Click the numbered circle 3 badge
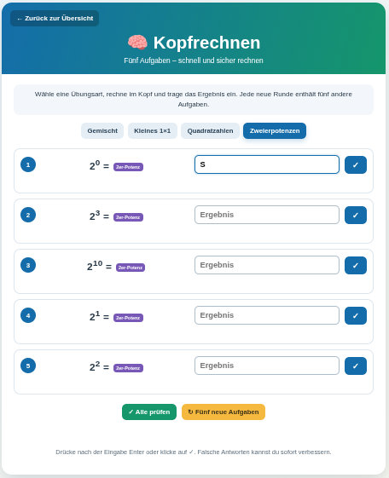The width and height of the screenshot is (389, 478). click(28, 265)
